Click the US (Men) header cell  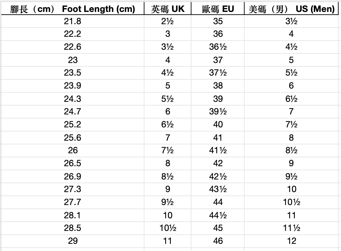click(x=291, y=9)
